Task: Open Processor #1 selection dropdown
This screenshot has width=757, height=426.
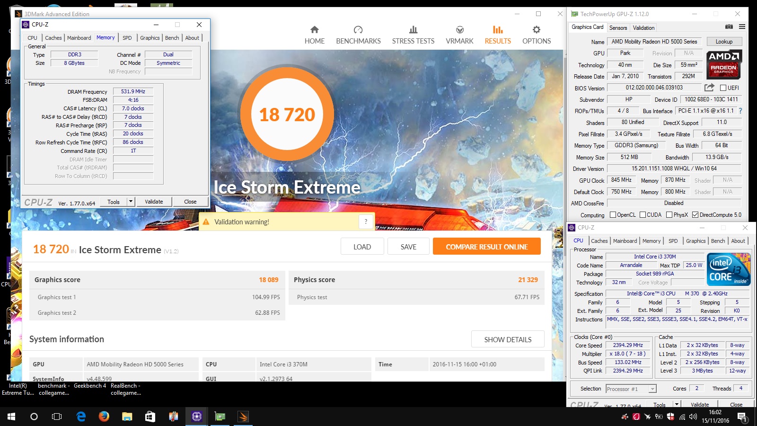Action: 652,389
